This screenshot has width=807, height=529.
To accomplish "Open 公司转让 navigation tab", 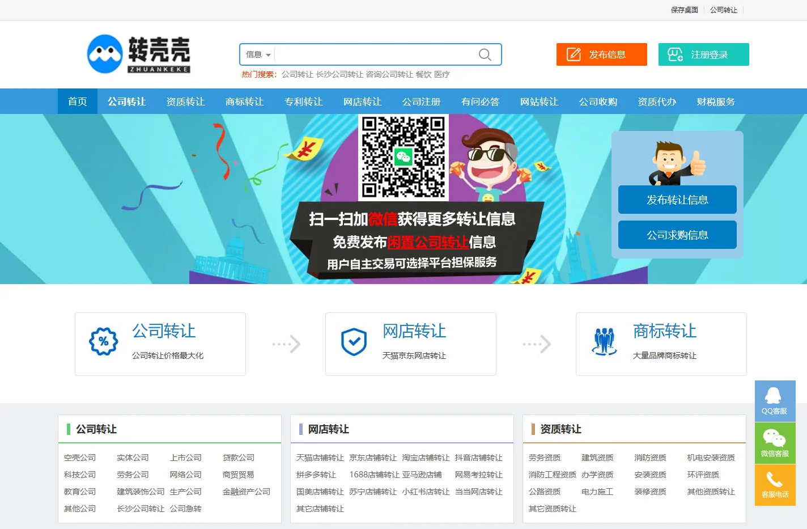I will (127, 101).
